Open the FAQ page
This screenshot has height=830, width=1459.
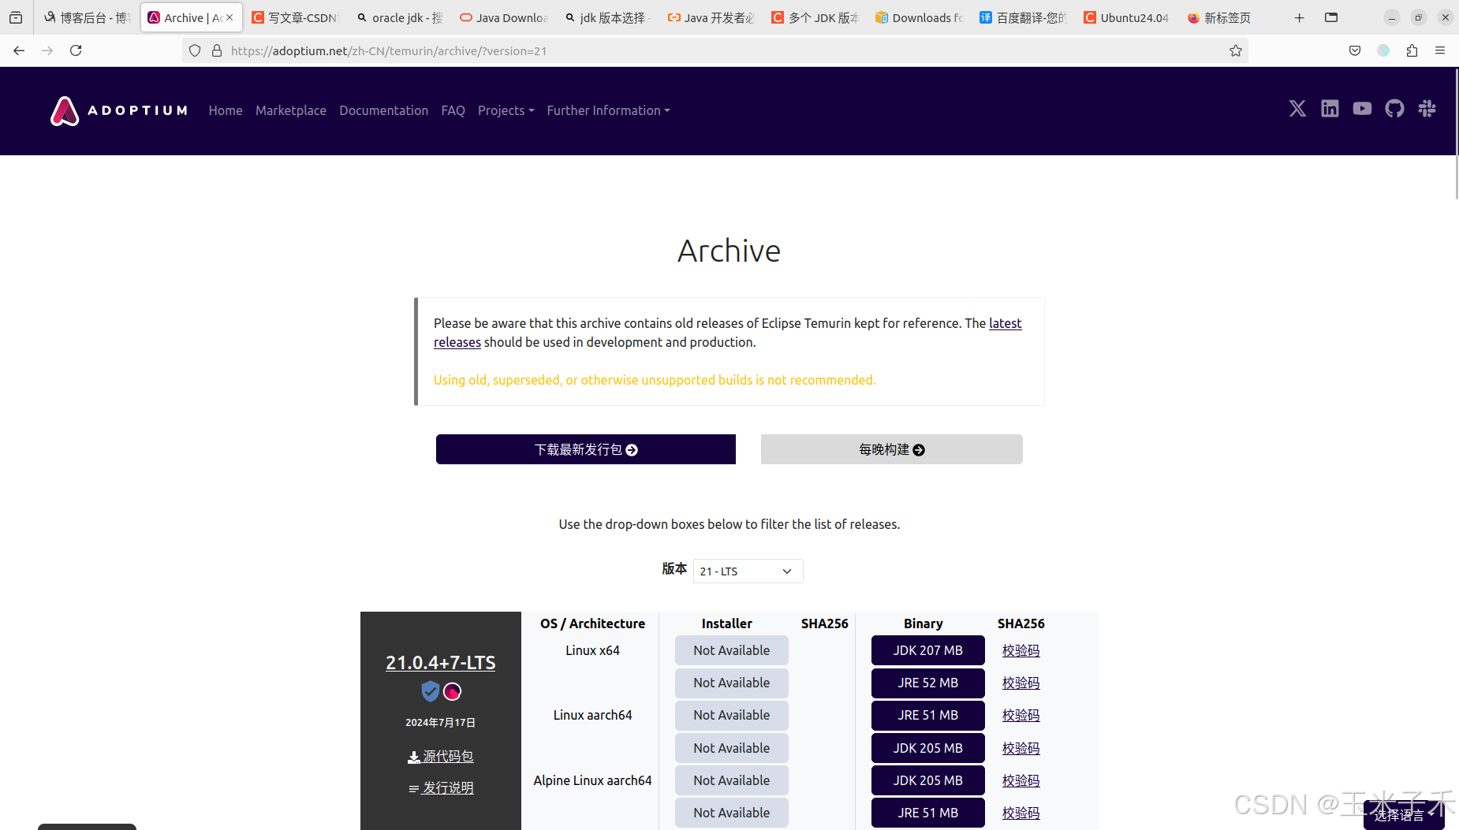pyautogui.click(x=453, y=110)
